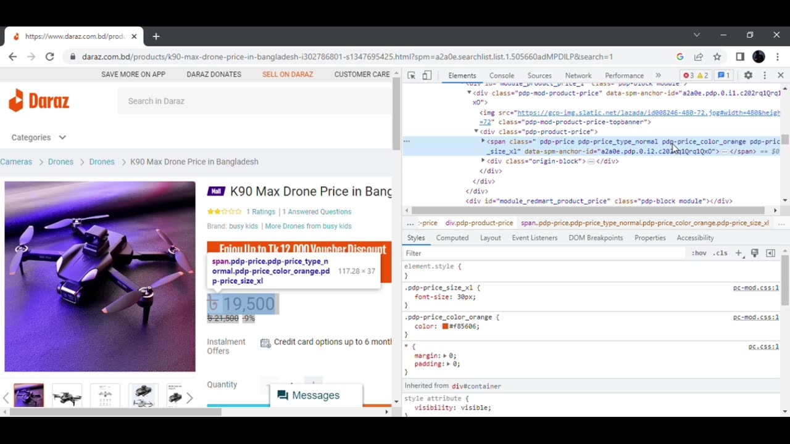This screenshot has height=444, width=790.
Task: Toggle the device toolbar icon
Action: (427, 75)
